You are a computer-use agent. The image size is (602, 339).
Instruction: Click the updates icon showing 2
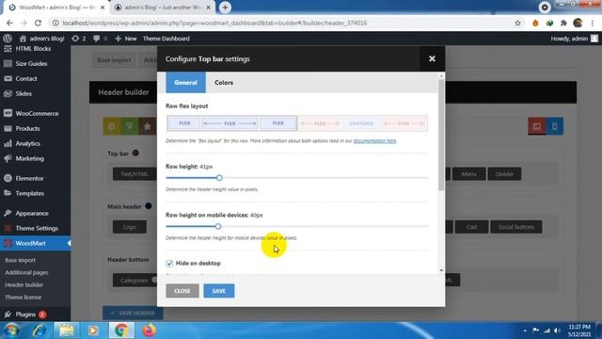click(x=79, y=39)
